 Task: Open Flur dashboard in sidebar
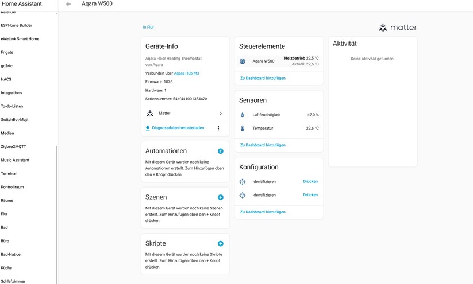[4, 214]
